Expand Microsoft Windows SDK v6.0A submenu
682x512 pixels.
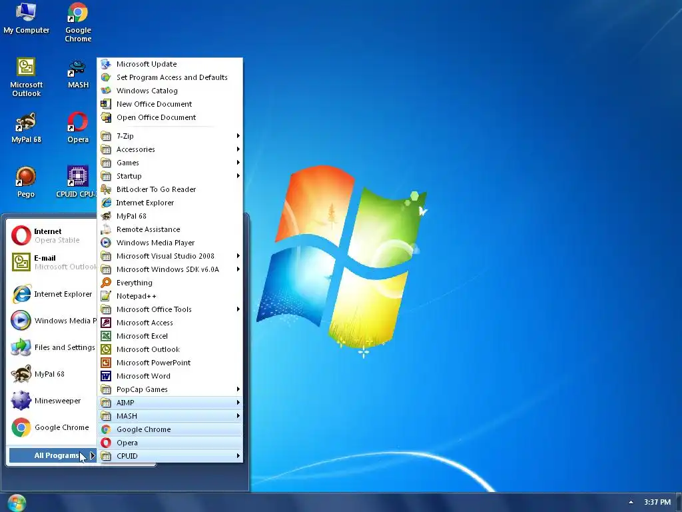coord(170,269)
